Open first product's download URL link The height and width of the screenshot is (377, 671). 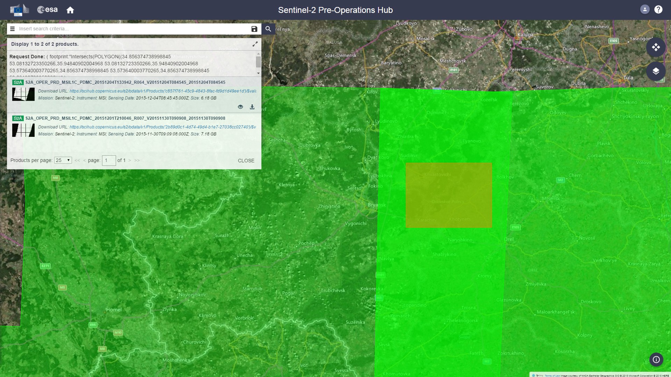point(163,91)
